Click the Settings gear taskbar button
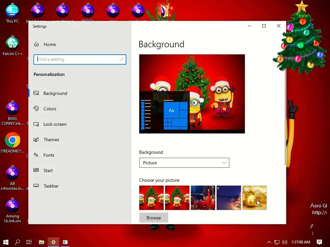The width and height of the screenshot is (330, 247). pyautogui.click(x=53, y=242)
